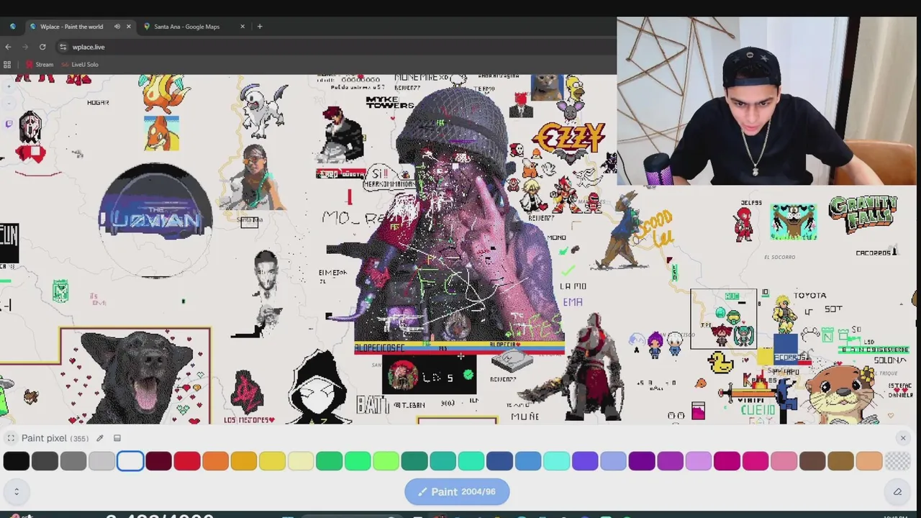Viewport: 921px width, 518px height.
Task: Switch to Wplace - Paint the world tab
Action: pyautogui.click(x=71, y=27)
